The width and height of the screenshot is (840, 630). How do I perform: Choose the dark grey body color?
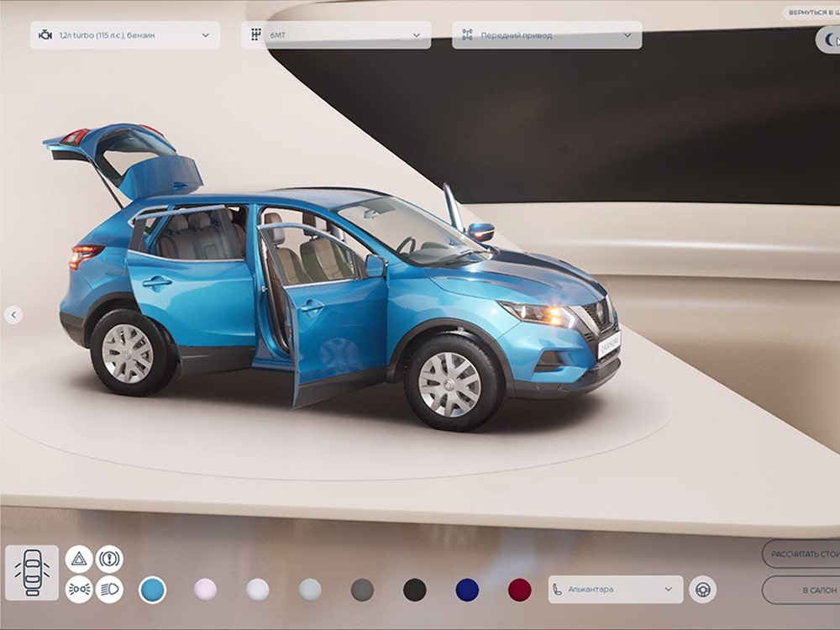[x=363, y=590]
